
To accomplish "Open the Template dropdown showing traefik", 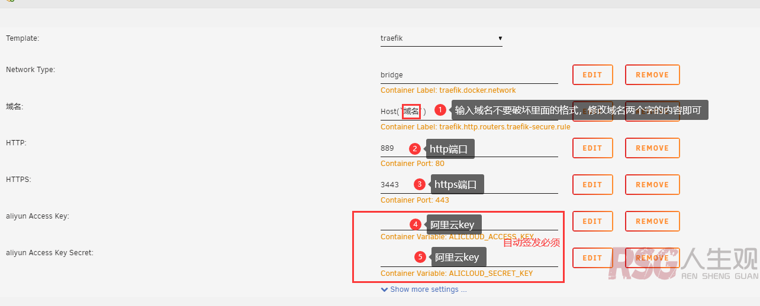I will pos(442,38).
